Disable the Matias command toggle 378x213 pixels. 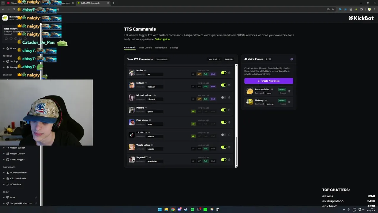[x=224, y=72]
